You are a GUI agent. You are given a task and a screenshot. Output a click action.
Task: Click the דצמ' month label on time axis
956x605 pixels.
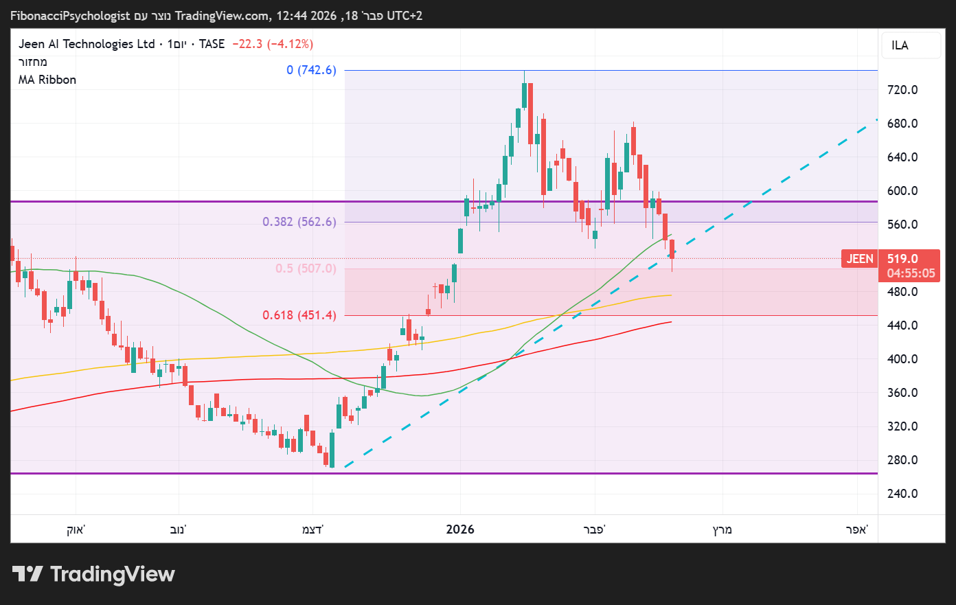312,529
